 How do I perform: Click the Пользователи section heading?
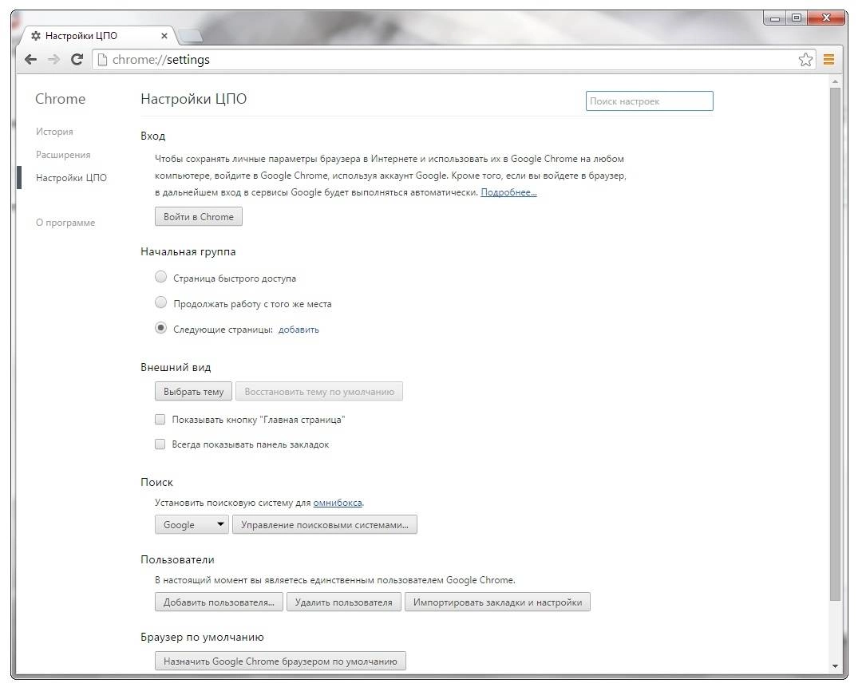click(x=177, y=559)
